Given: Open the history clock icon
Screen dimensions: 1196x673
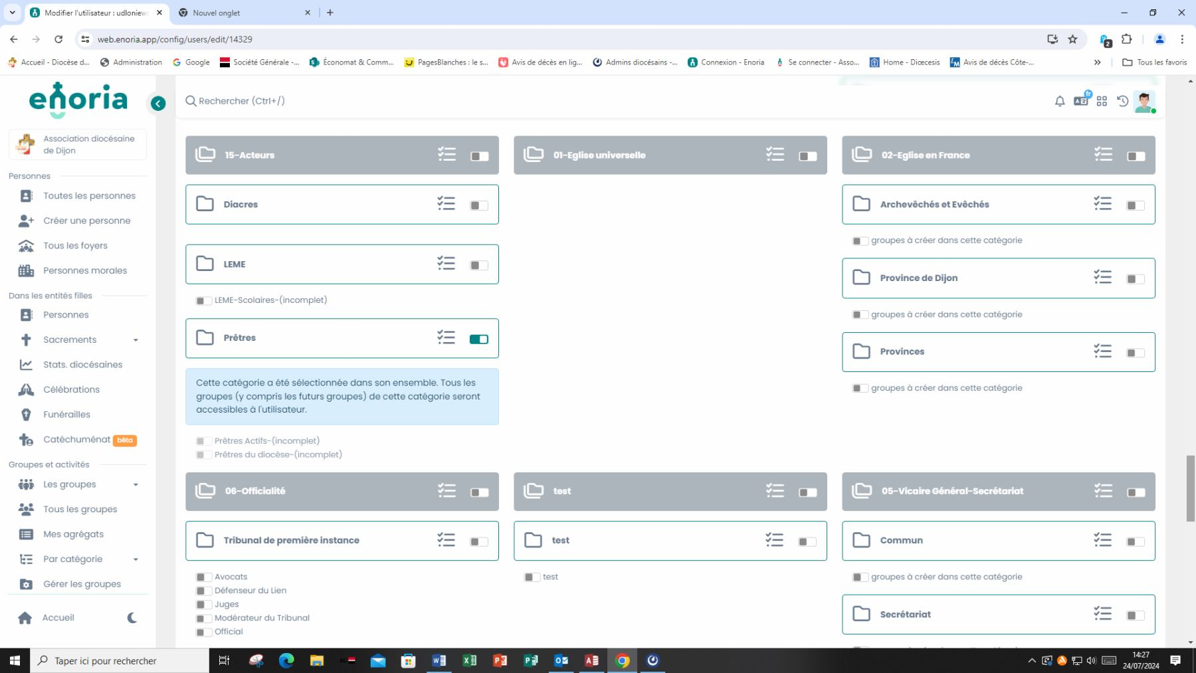Looking at the screenshot, I should point(1122,102).
